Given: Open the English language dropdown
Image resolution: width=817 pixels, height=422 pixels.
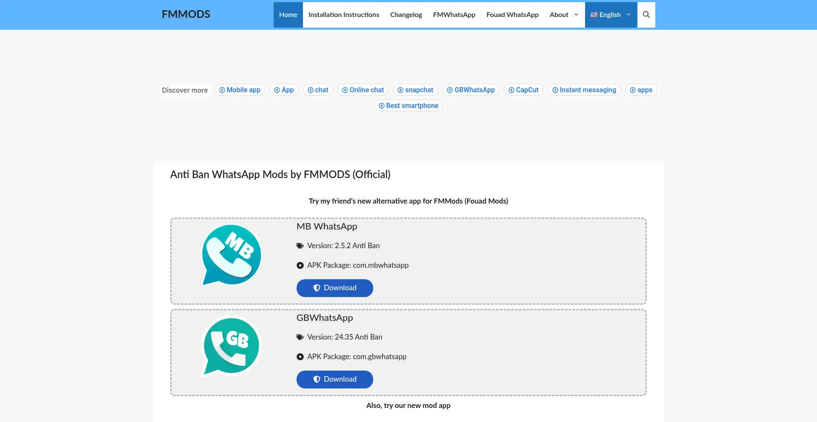Looking at the screenshot, I should (x=611, y=14).
